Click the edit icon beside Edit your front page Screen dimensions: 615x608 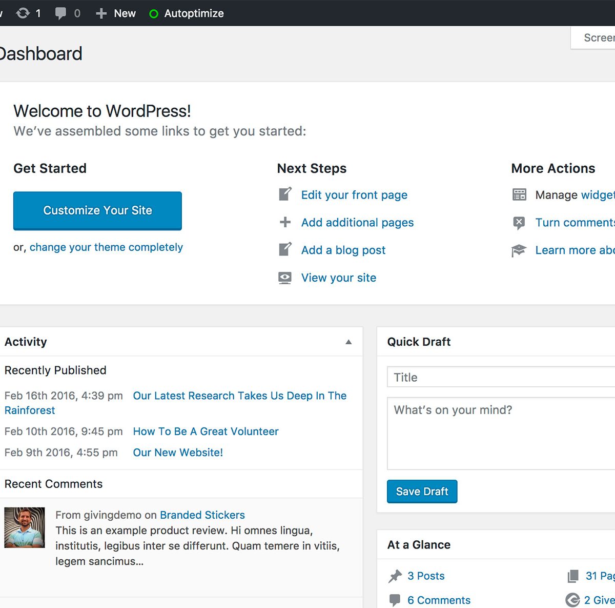(285, 194)
